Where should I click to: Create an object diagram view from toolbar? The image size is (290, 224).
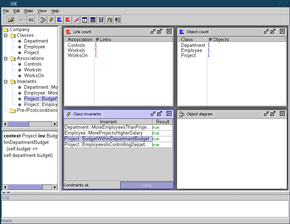coord(43,20)
